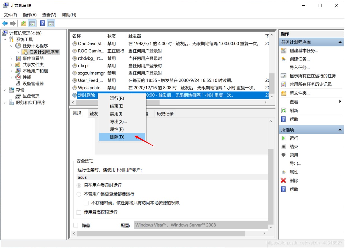Open 磁盘管理 in the tree

[31, 96]
